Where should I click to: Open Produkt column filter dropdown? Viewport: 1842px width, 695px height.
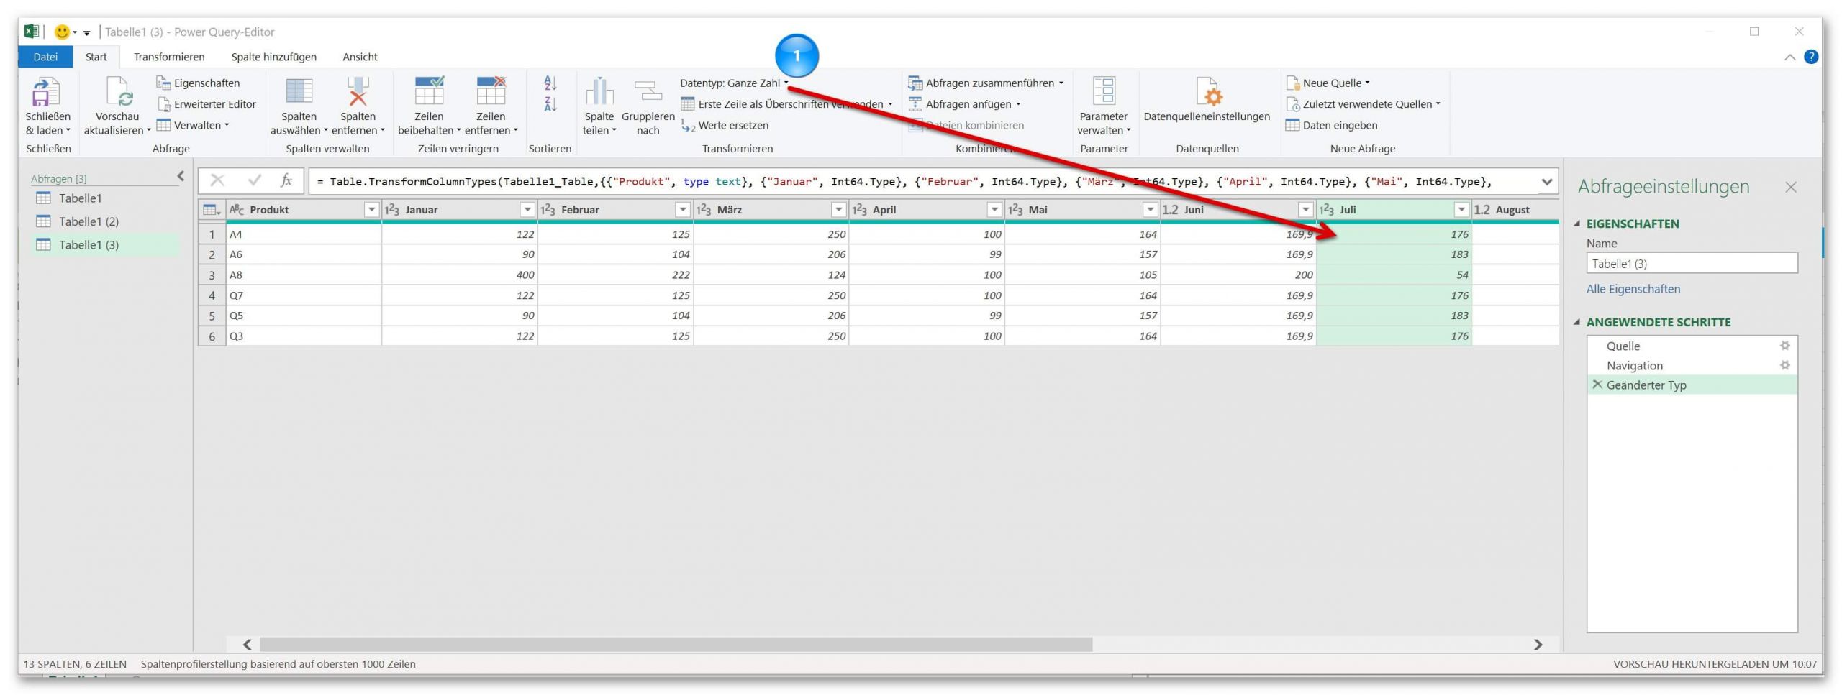click(371, 210)
